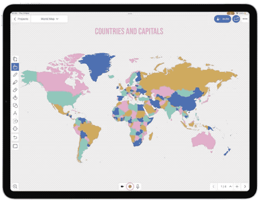260x203 pixels.
Task: Select the Highlighter tool
Action: tap(15, 82)
